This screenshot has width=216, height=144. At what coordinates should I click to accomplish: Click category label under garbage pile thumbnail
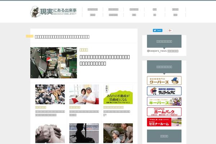41,107
